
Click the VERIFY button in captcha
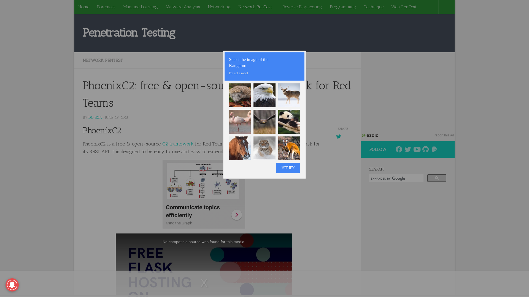[288, 168]
